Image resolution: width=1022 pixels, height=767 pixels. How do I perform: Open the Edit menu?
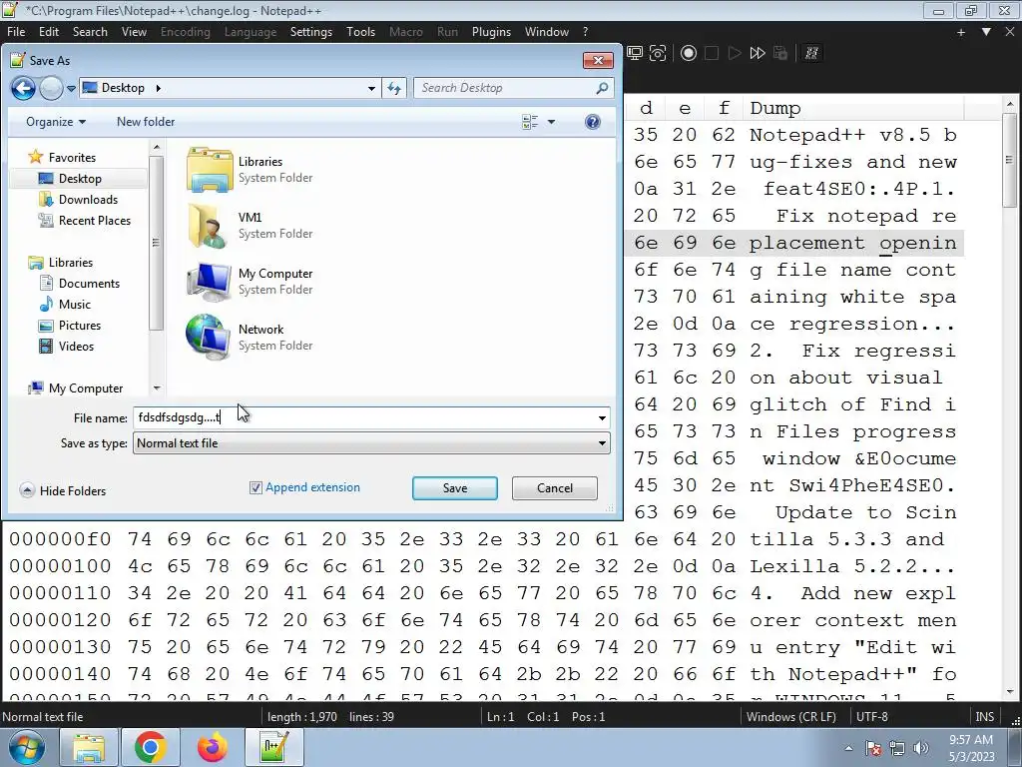coord(49,32)
